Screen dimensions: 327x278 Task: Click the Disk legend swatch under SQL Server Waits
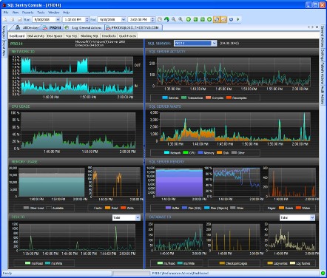[219, 152]
